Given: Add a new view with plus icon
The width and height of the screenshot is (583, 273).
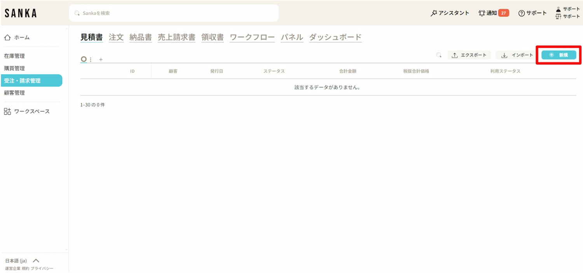Looking at the screenshot, I should coord(101,60).
